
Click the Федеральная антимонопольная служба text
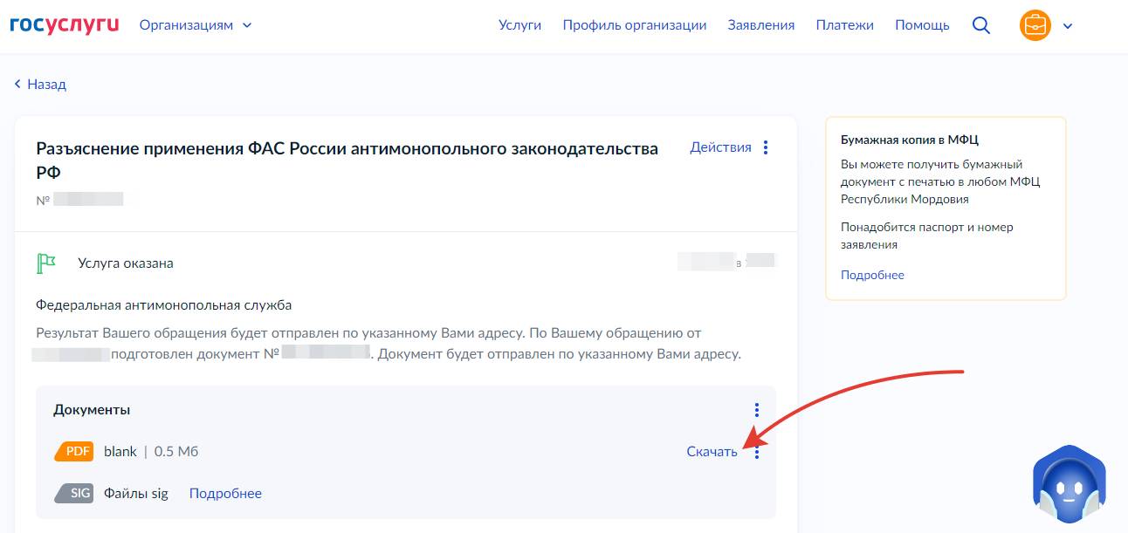164,305
